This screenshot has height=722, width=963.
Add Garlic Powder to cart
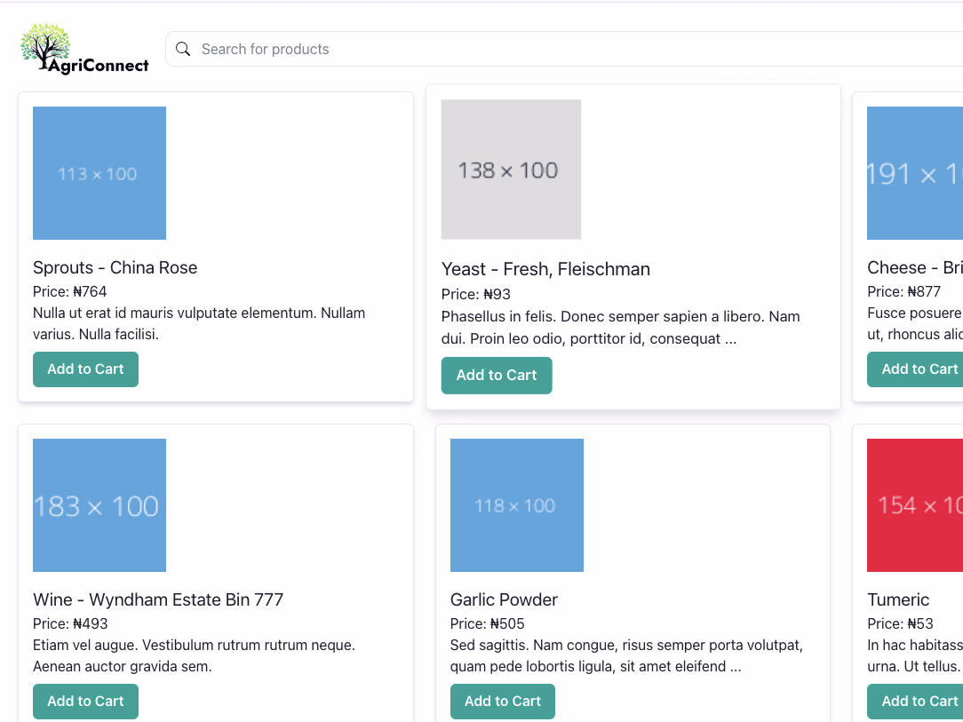click(x=502, y=701)
